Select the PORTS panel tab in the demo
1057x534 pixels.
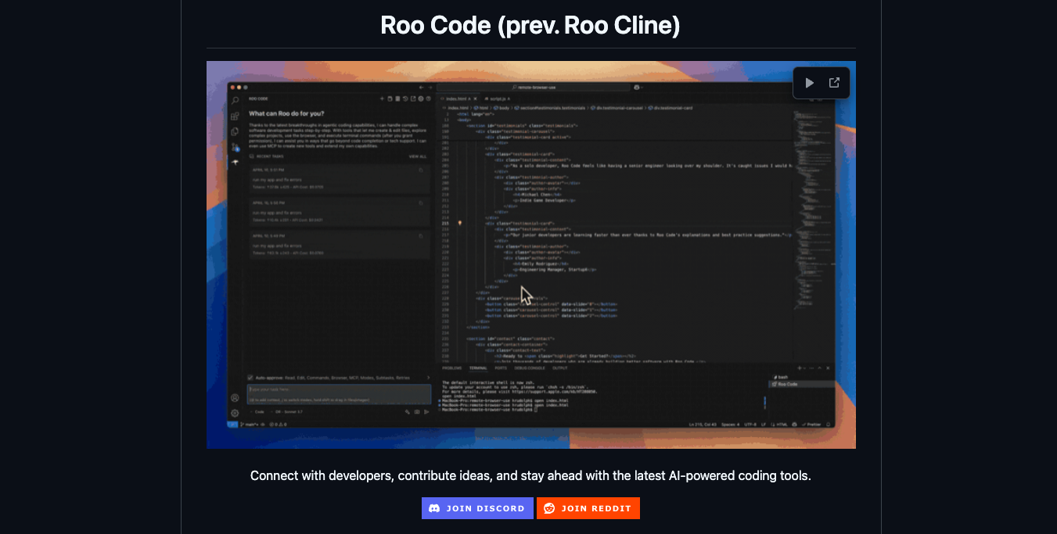click(501, 368)
